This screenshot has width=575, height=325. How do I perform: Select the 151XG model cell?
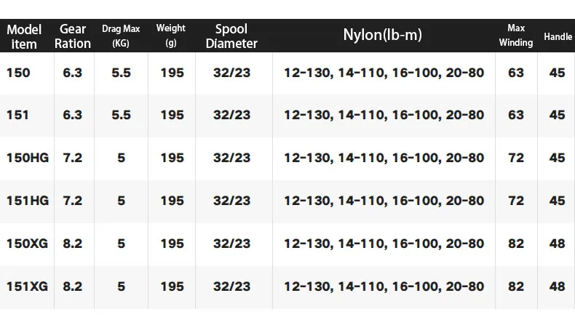click(27, 286)
